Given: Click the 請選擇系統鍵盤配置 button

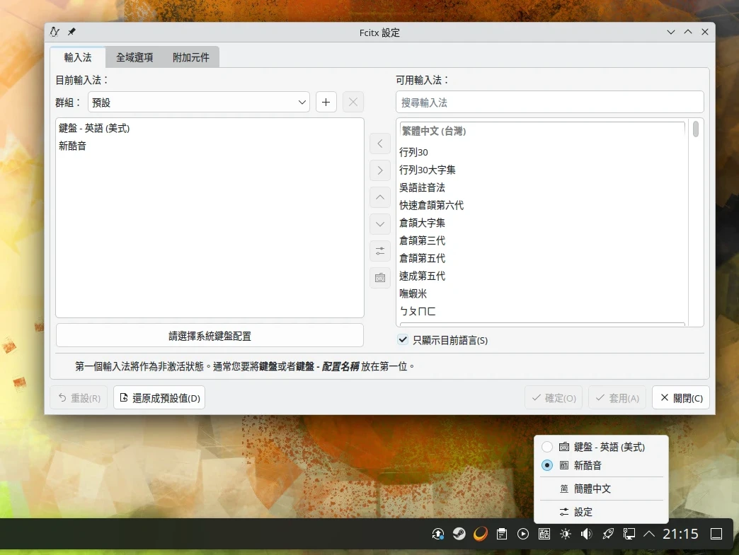Looking at the screenshot, I should tap(210, 336).
